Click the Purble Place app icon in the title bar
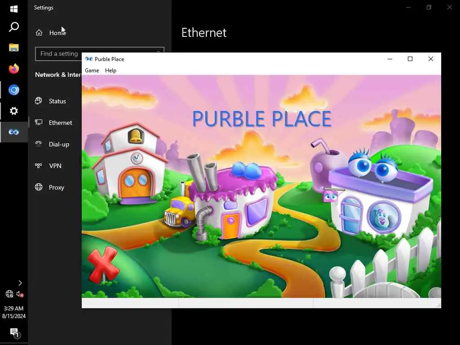This screenshot has height=345, width=460. click(88, 59)
